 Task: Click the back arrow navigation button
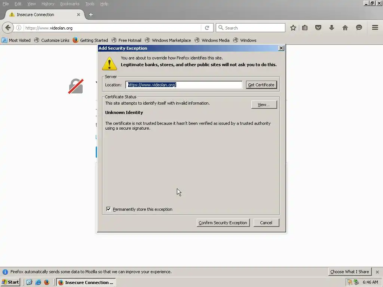point(8,28)
